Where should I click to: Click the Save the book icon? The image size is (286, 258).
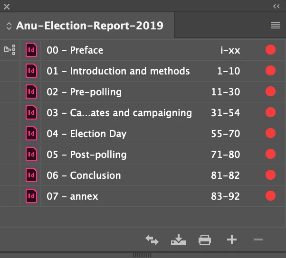pos(179,240)
